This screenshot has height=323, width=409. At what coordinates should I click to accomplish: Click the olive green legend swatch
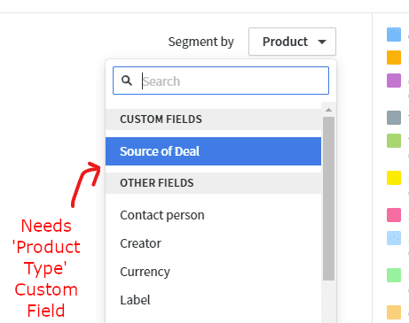tap(394, 141)
